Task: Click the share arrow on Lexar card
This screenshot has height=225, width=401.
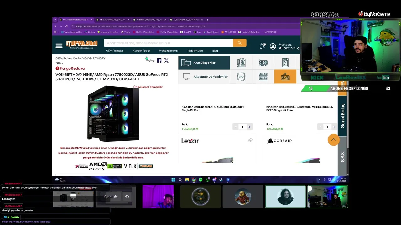Action: pos(250,140)
